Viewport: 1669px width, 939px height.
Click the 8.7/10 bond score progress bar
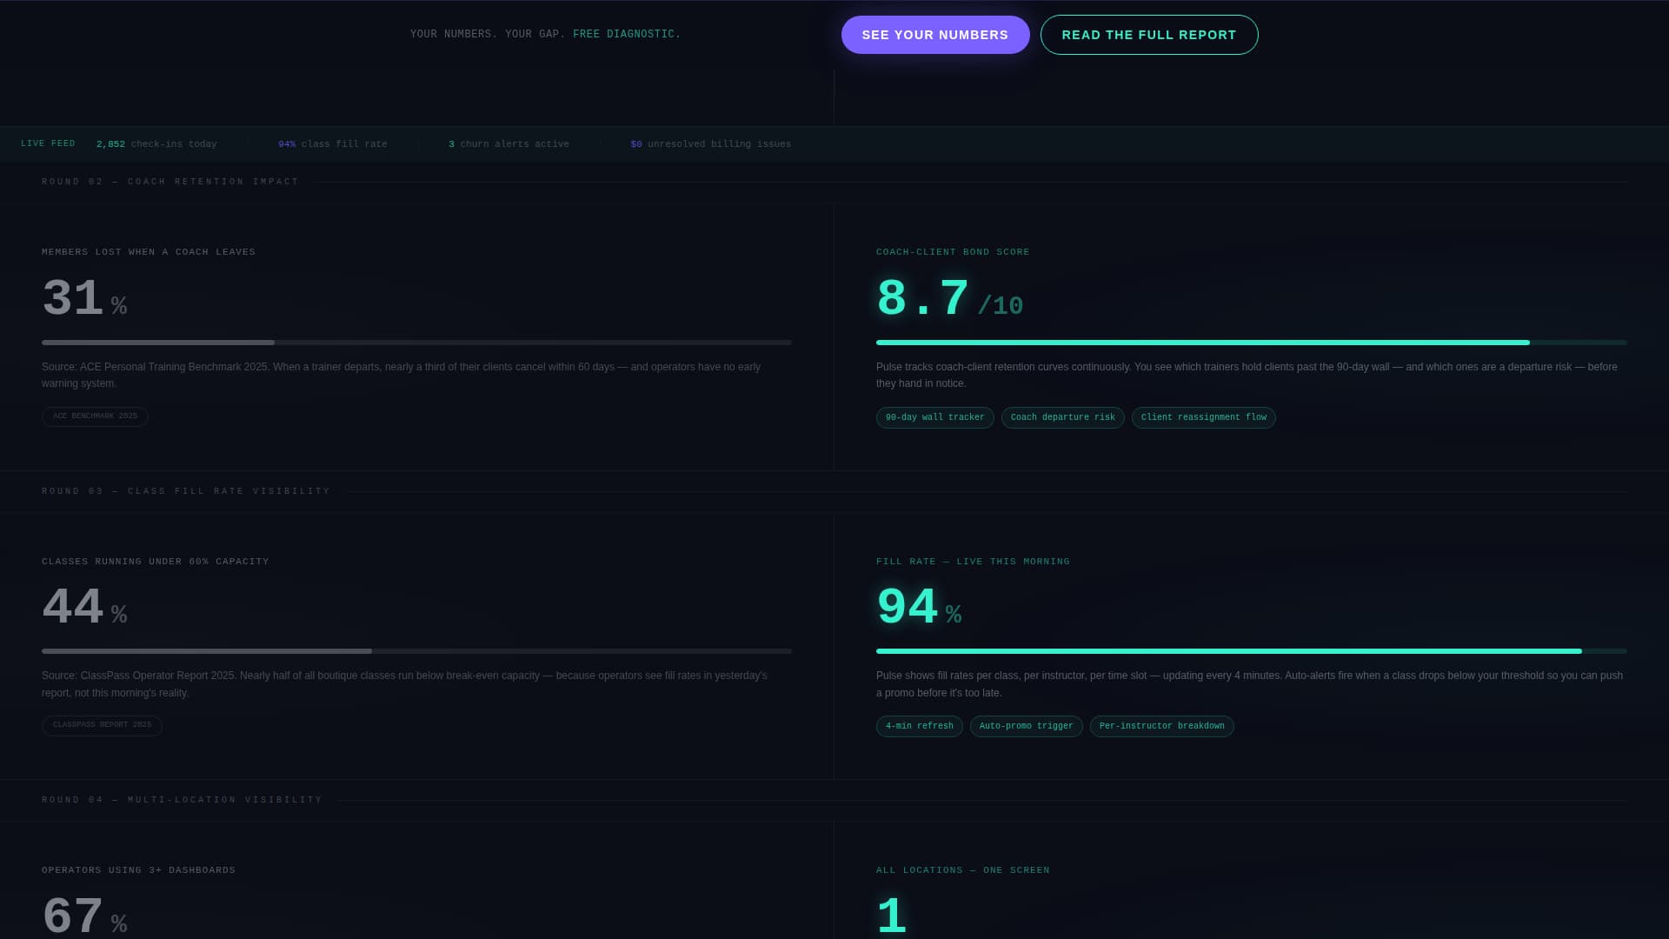point(1252,343)
